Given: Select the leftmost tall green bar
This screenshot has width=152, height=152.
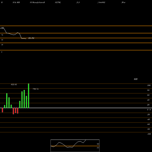Looking at the screenshot, I should [x=7, y=101].
